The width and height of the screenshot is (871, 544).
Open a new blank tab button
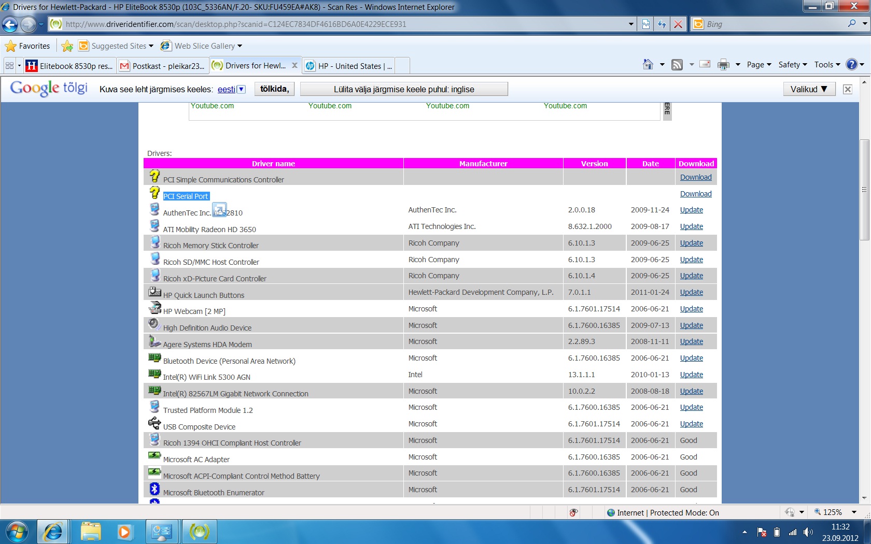tap(403, 66)
